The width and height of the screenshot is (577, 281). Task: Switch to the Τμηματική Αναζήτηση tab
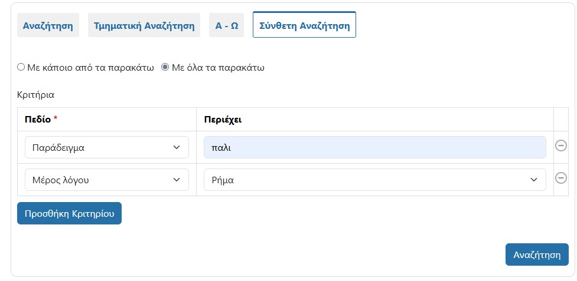[x=144, y=26]
